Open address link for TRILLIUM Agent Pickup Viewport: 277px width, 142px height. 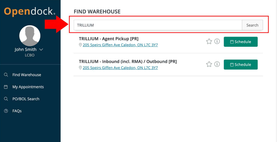[x=120, y=45]
